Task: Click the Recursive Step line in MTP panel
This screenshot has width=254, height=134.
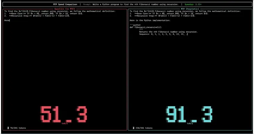Action: pyautogui.click(x=162, y=16)
